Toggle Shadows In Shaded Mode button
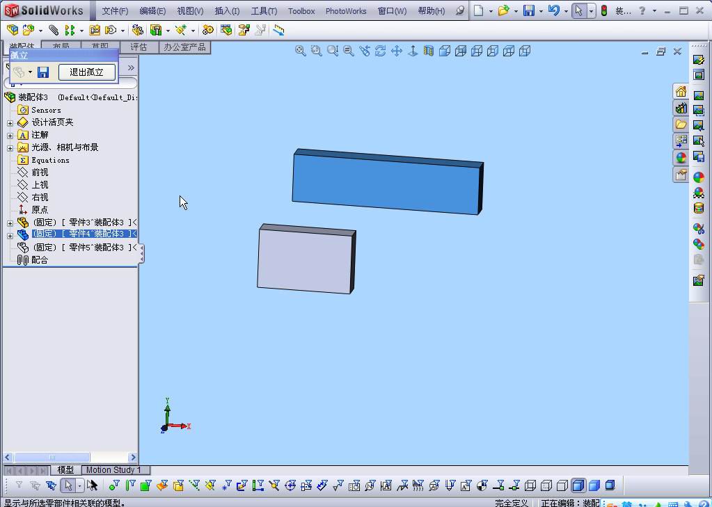This screenshot has height=507, width=712. (610, 485)
